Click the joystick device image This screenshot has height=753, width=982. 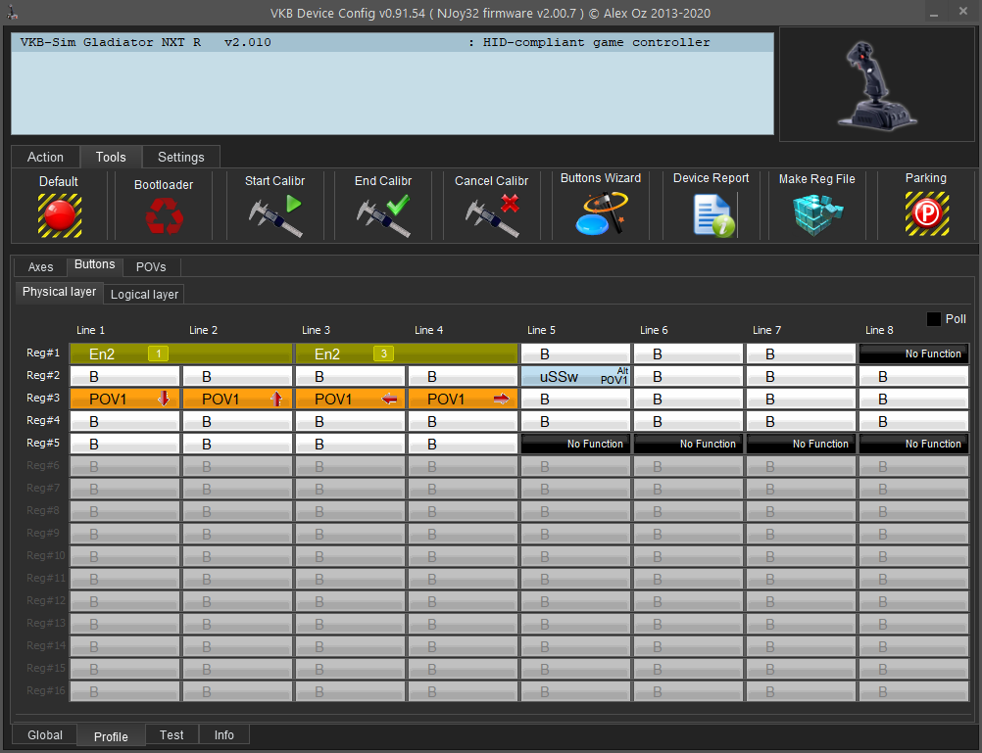click(x=877, y=84)
